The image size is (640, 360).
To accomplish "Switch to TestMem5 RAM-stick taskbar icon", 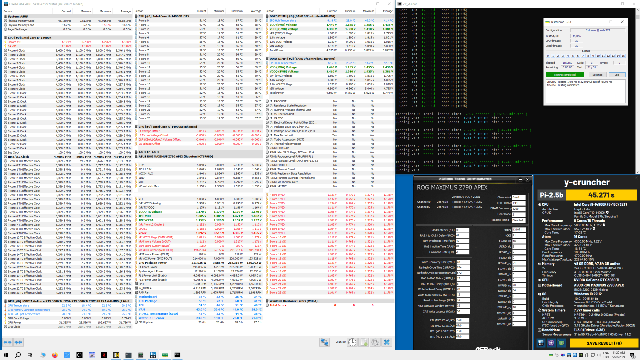I will 165,355.
